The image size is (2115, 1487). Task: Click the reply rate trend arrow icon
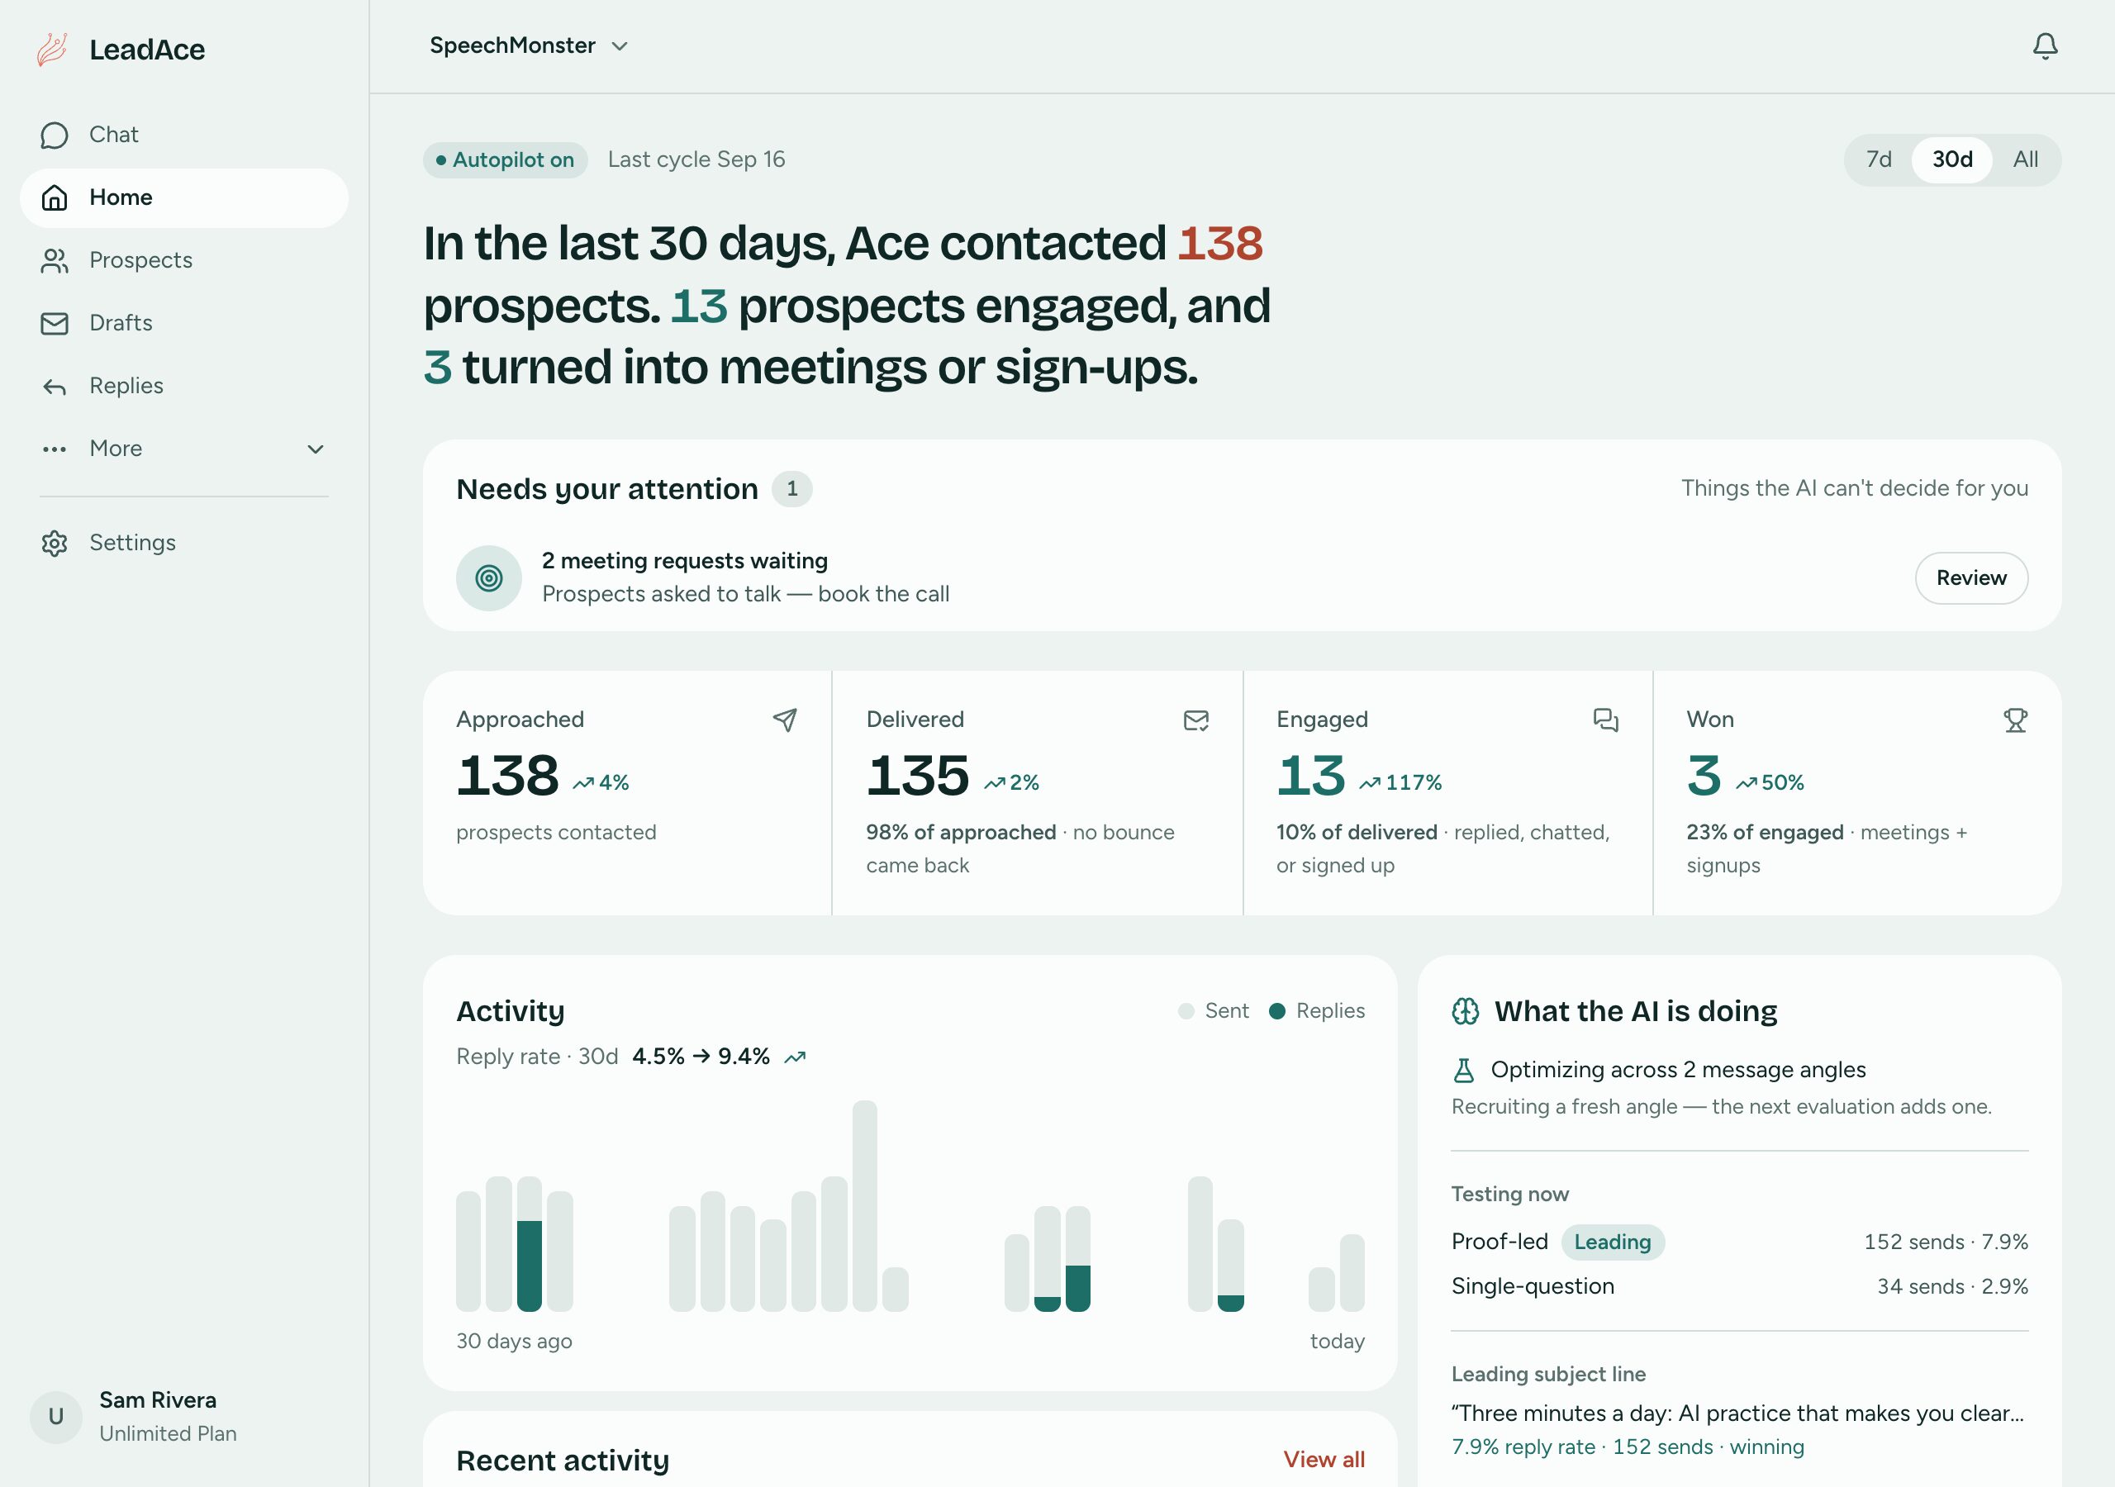pyautogui.click(x=795, y=1057)
